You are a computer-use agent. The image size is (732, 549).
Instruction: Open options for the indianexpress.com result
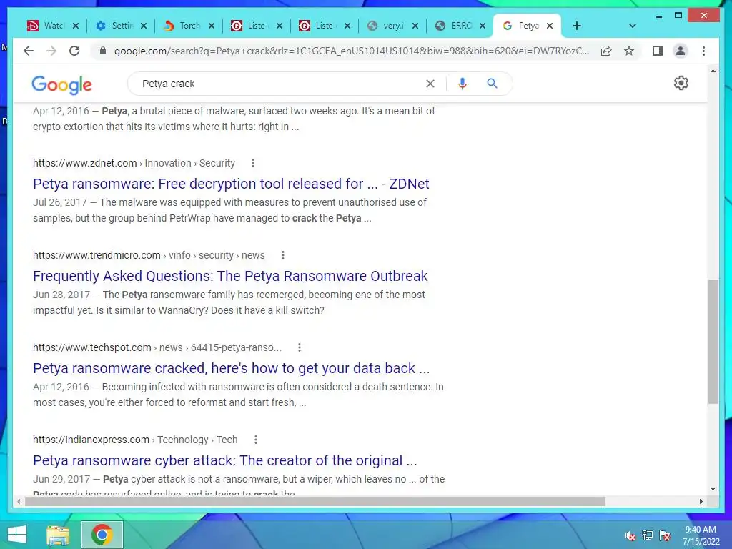tap(256, 440)
